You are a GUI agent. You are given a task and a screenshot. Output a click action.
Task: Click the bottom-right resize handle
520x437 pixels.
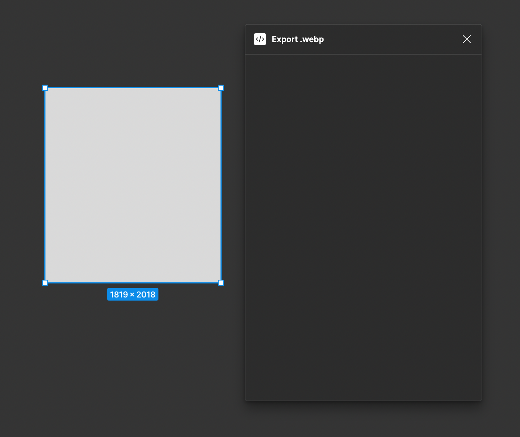(x=220, y=282)
